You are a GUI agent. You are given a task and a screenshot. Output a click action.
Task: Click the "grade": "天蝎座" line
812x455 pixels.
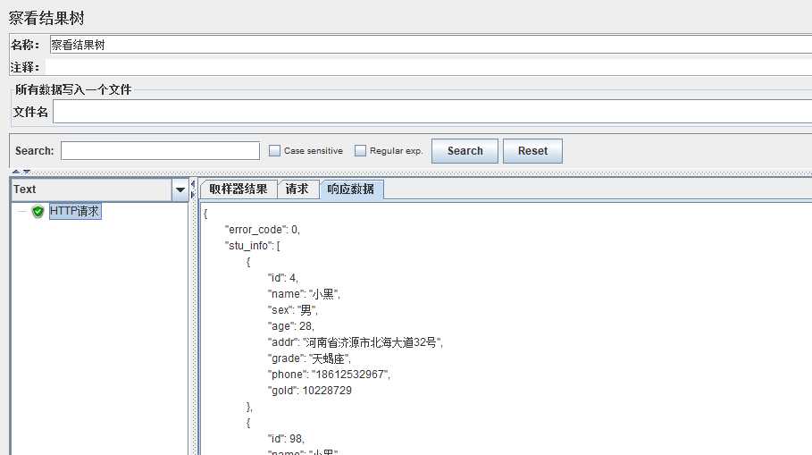pos(309,358)
